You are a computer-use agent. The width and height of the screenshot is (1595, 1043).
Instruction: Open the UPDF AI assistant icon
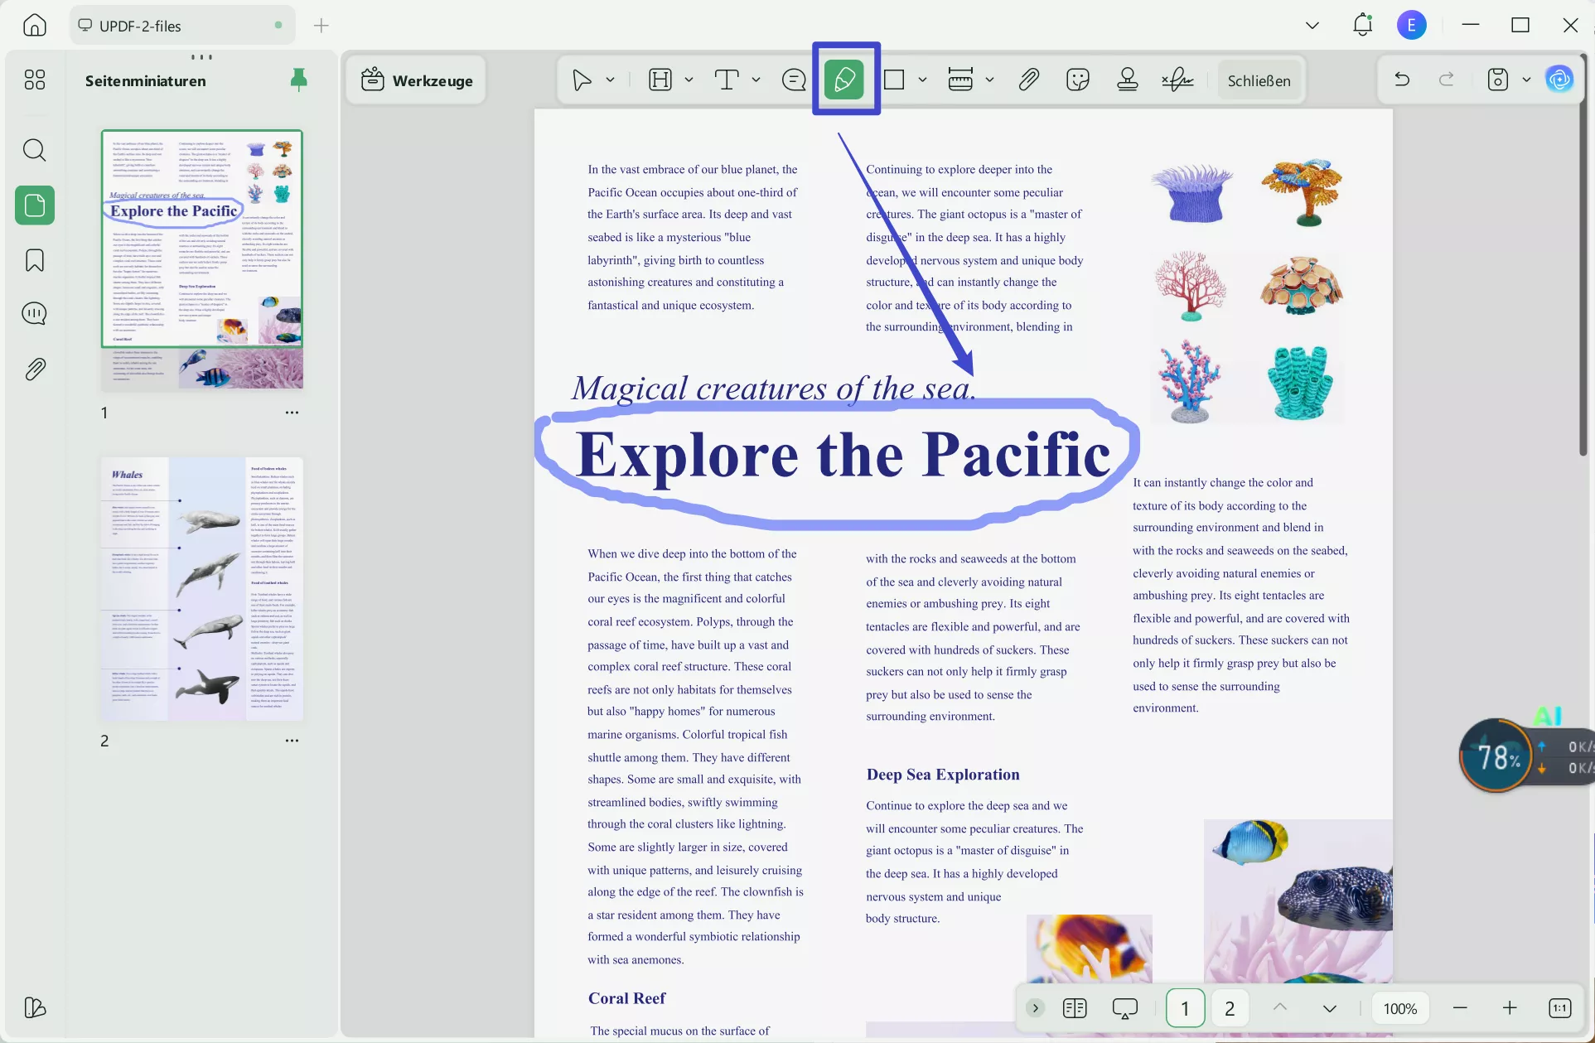pos(1559,80)
